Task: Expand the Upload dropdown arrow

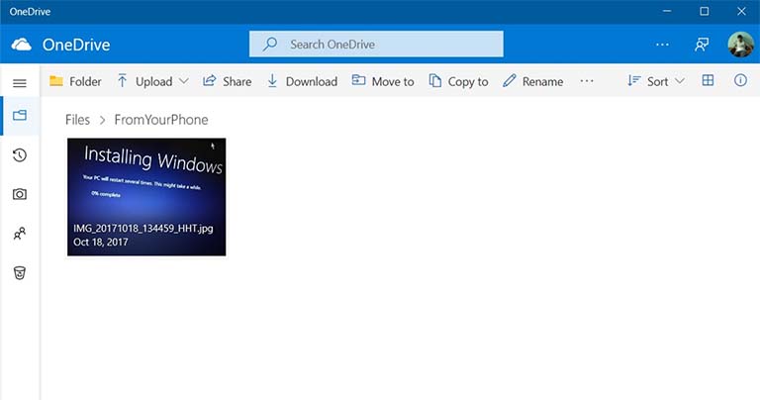Action: (x=184, y=81)
